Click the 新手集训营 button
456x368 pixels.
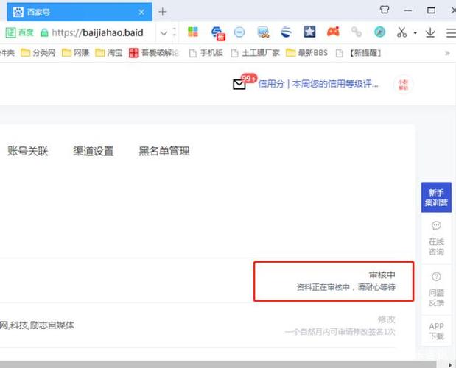436,197
